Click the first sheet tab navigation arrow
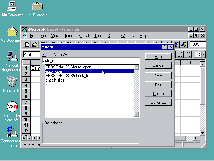The image size is (214, 161). click(x=24, y=138)
